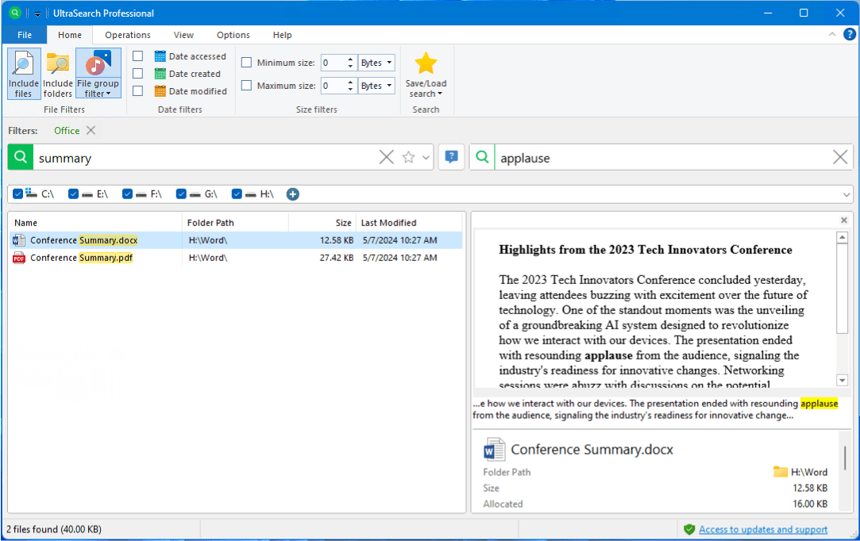Clear the summary search field

pos(386,157)
